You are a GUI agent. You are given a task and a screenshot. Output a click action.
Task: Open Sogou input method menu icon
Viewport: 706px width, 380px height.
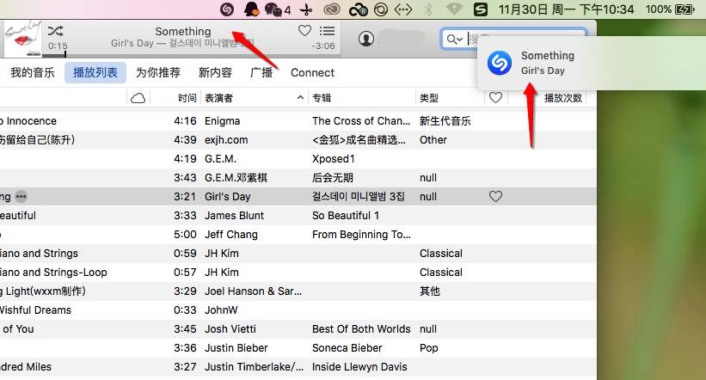click(x=481, y=9)
